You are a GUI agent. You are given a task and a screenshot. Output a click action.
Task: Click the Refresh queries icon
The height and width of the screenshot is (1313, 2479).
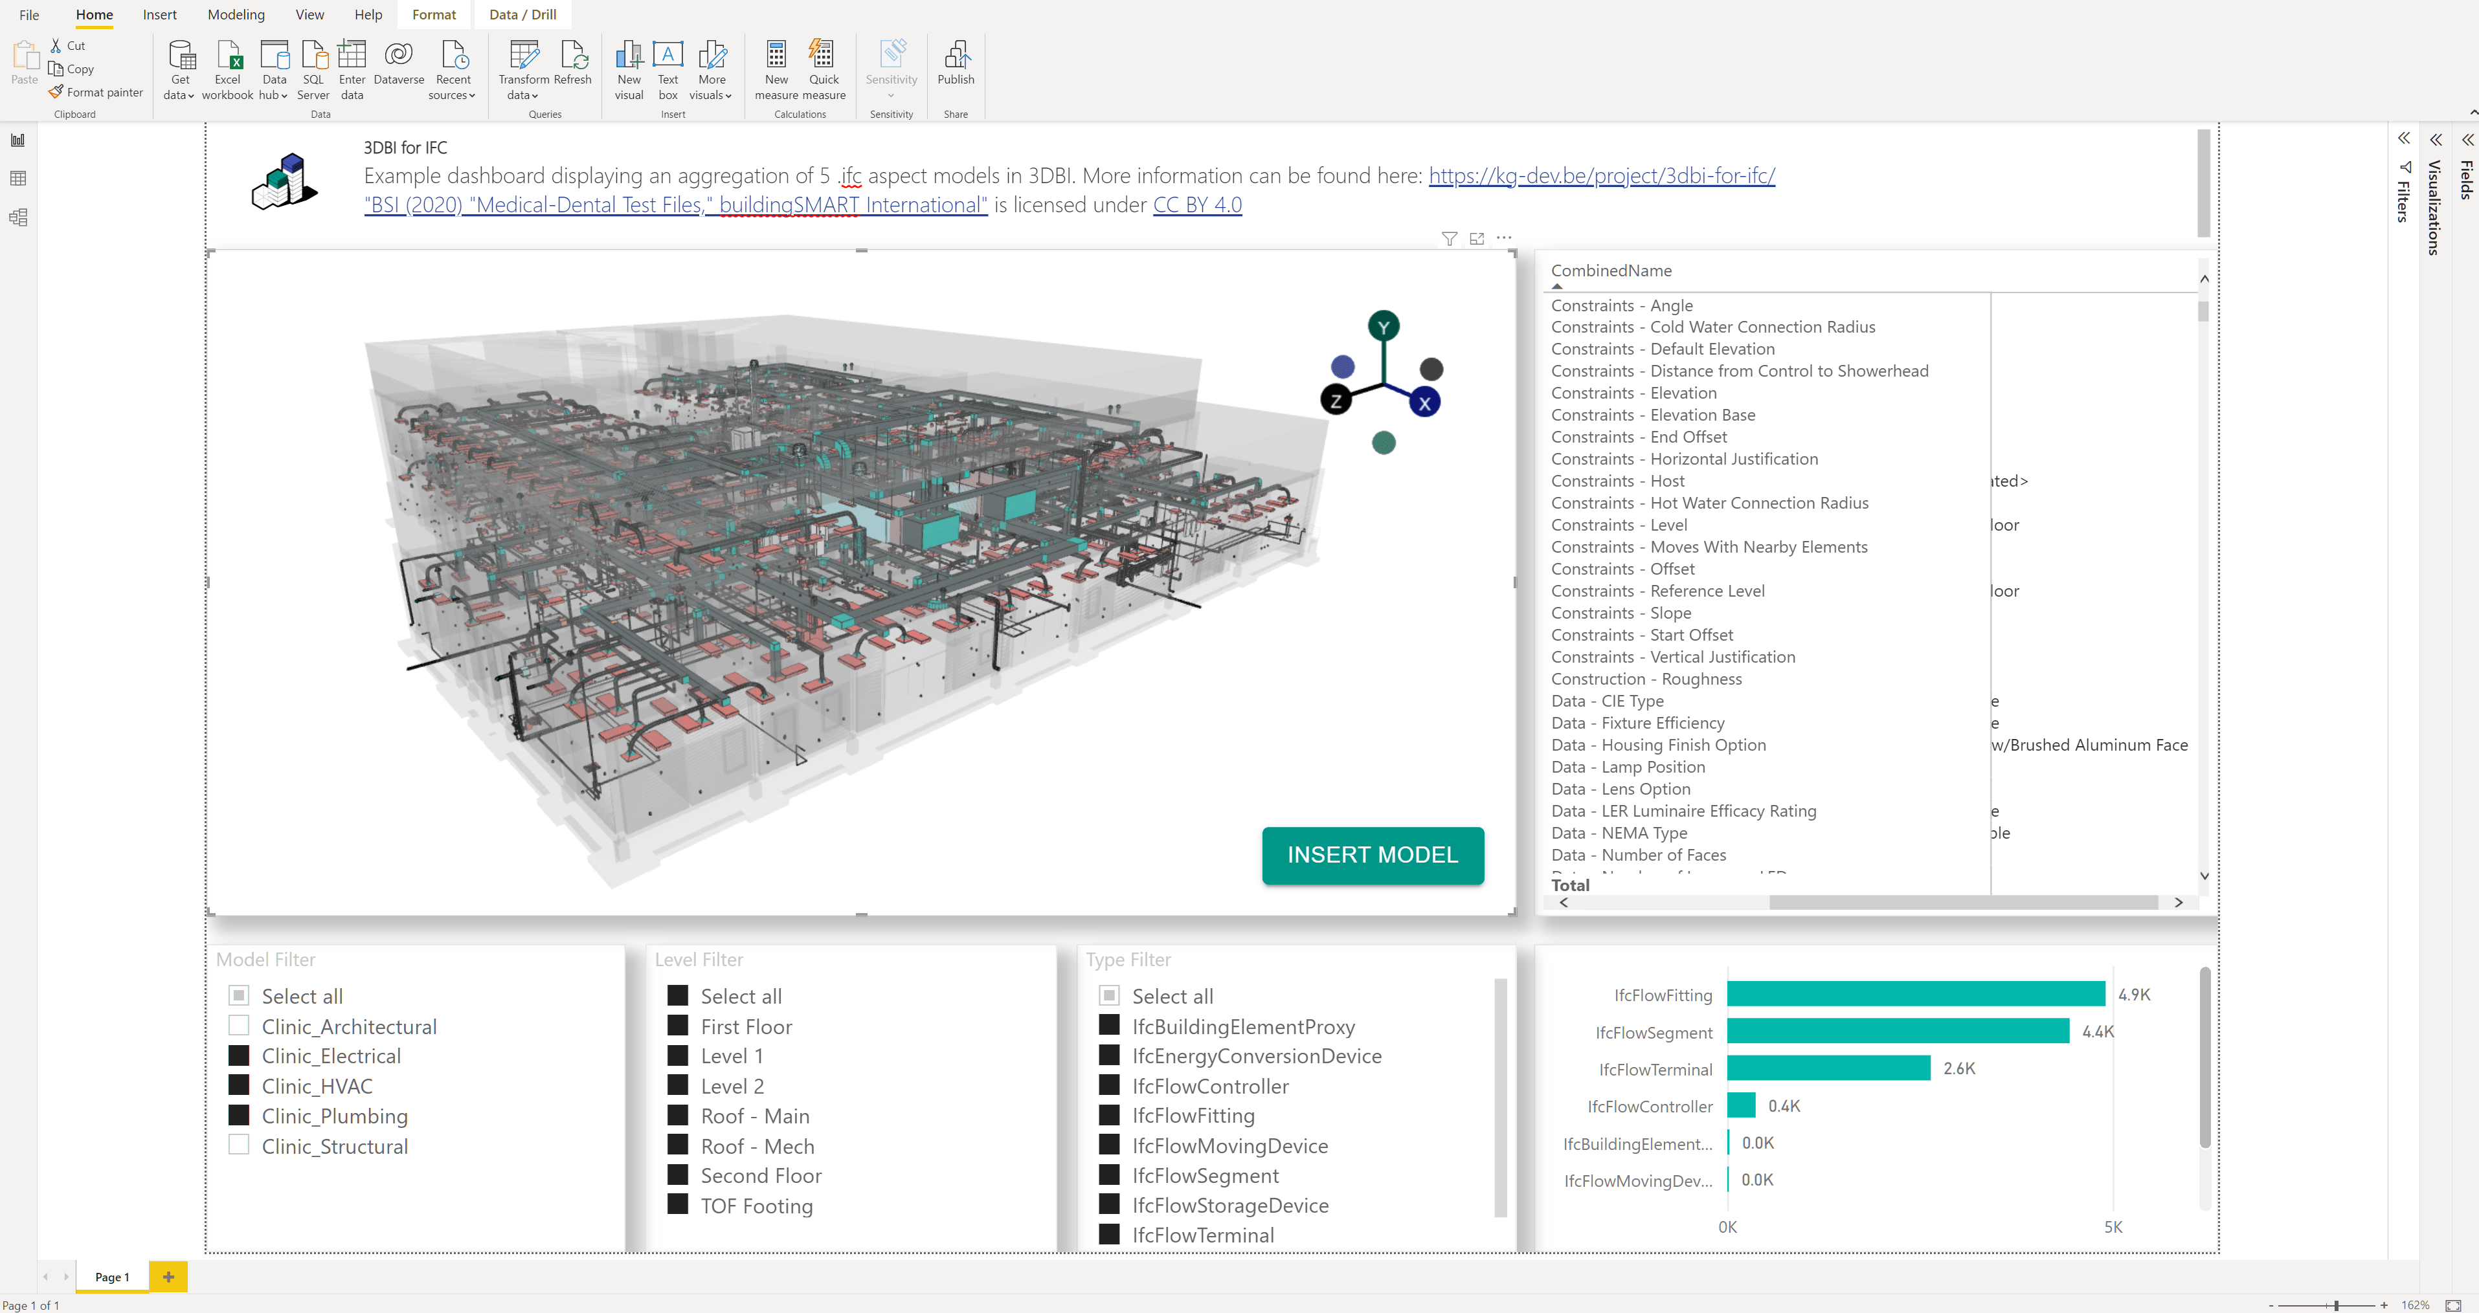coord(572,56)
